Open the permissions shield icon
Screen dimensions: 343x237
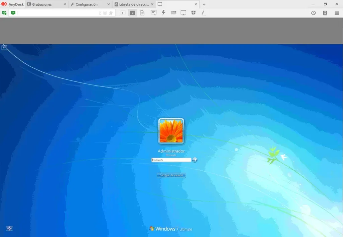point(193,13)
